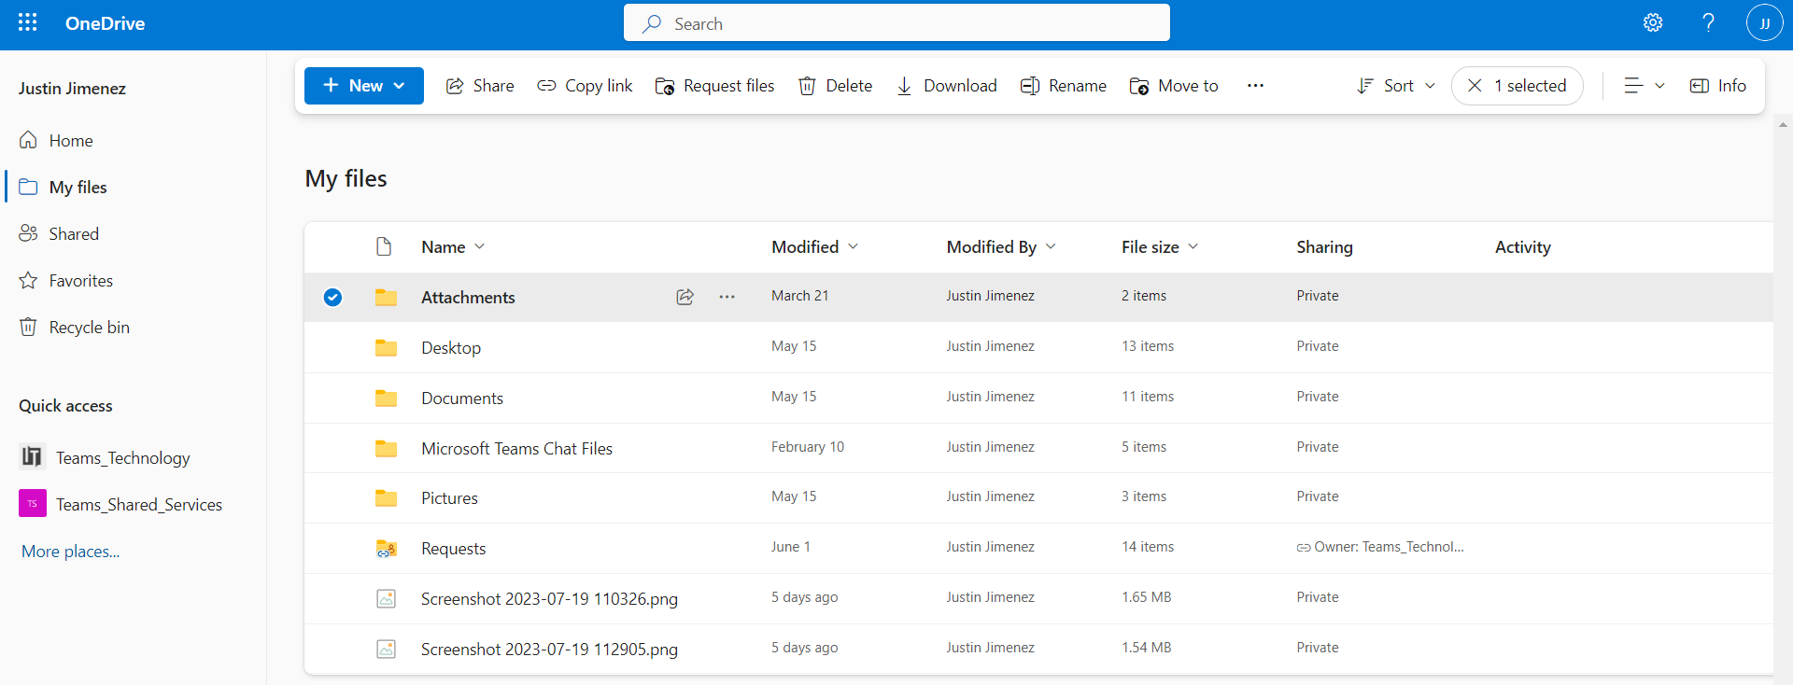The width and height of the screenshot is (1793, 685).
Task: Click the Attachments folder icon
Action: [386, 298]
